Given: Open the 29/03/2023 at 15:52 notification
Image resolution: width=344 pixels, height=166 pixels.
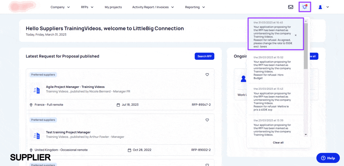Looking at the screenshot, I should (x=275, y=68).
